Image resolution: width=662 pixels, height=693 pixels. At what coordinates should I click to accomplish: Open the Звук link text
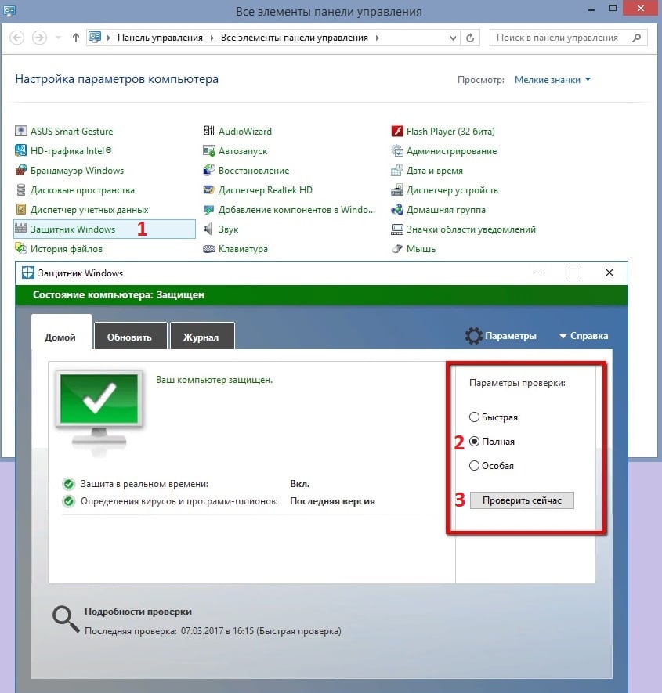pyautogui.click(x=228, y=229)
